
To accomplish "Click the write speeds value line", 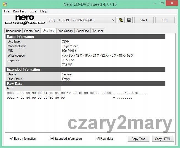I will (x=98, y=56).
